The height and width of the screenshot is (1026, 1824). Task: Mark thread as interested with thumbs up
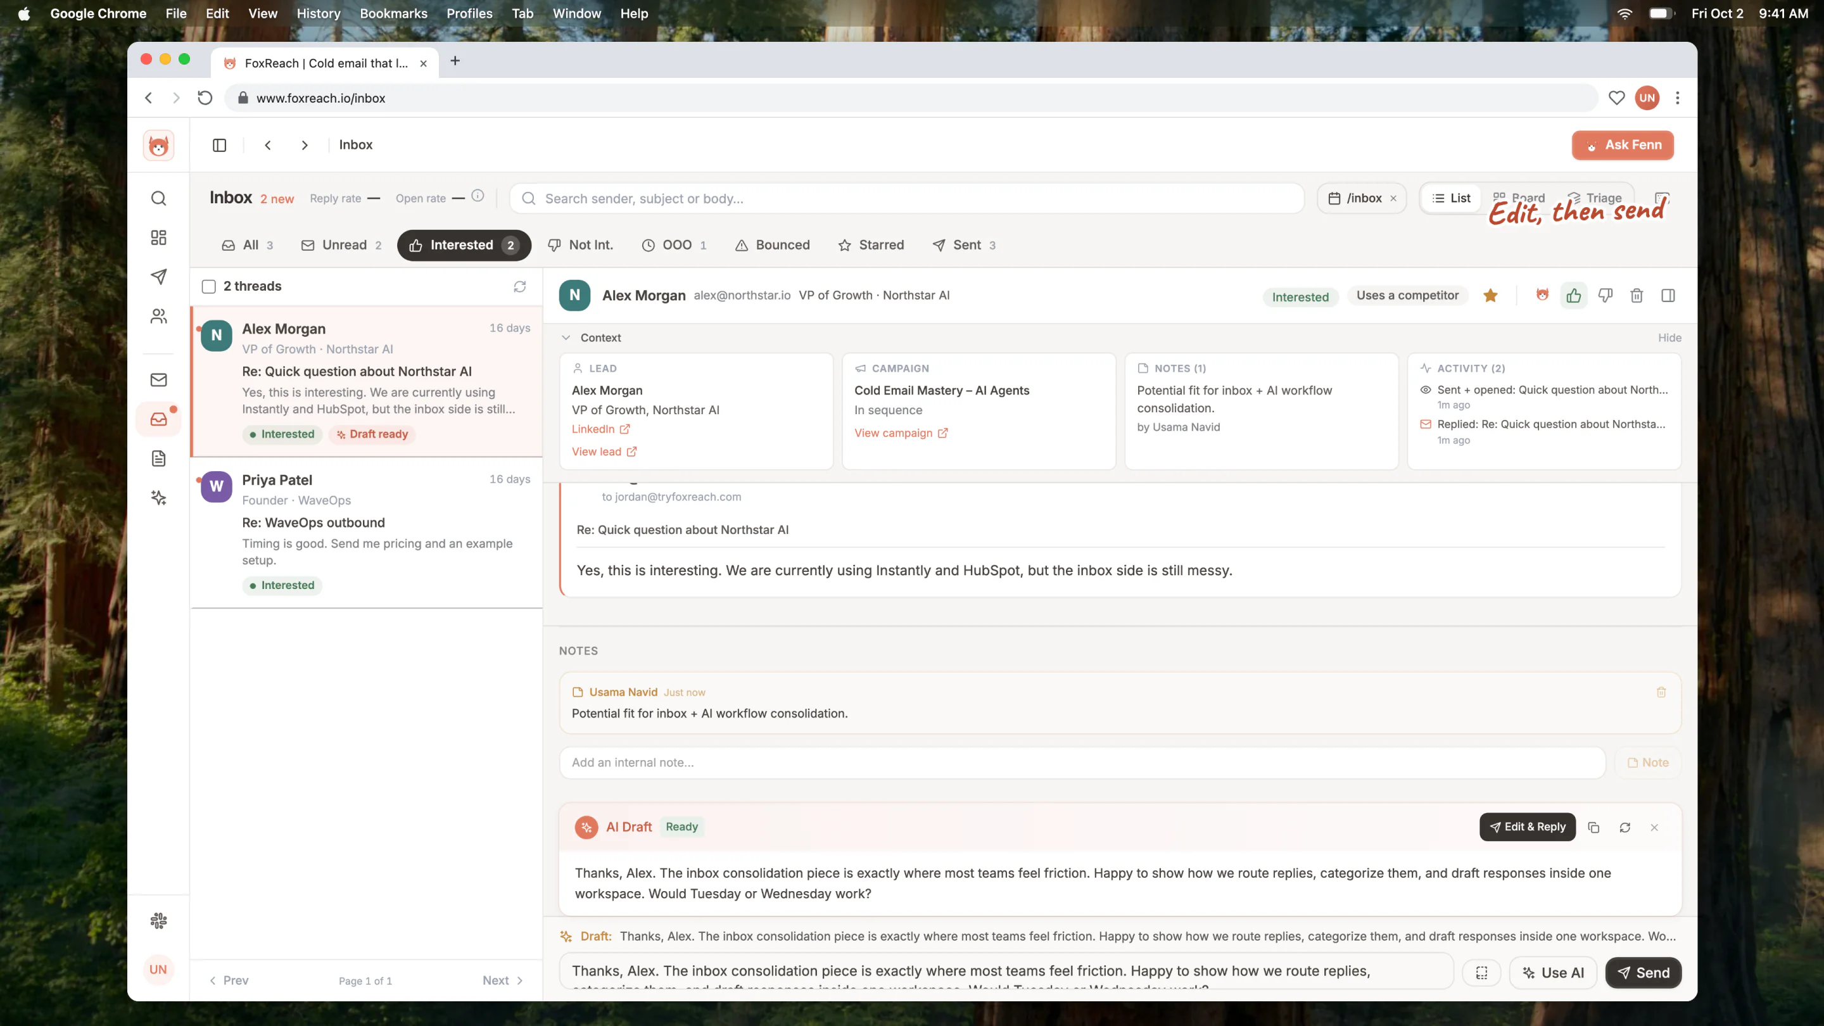[x=1573, y=295]
